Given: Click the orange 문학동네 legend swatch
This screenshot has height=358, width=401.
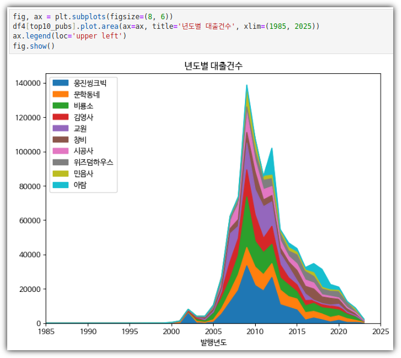Looking at the screenshot, I should (61, 94).
